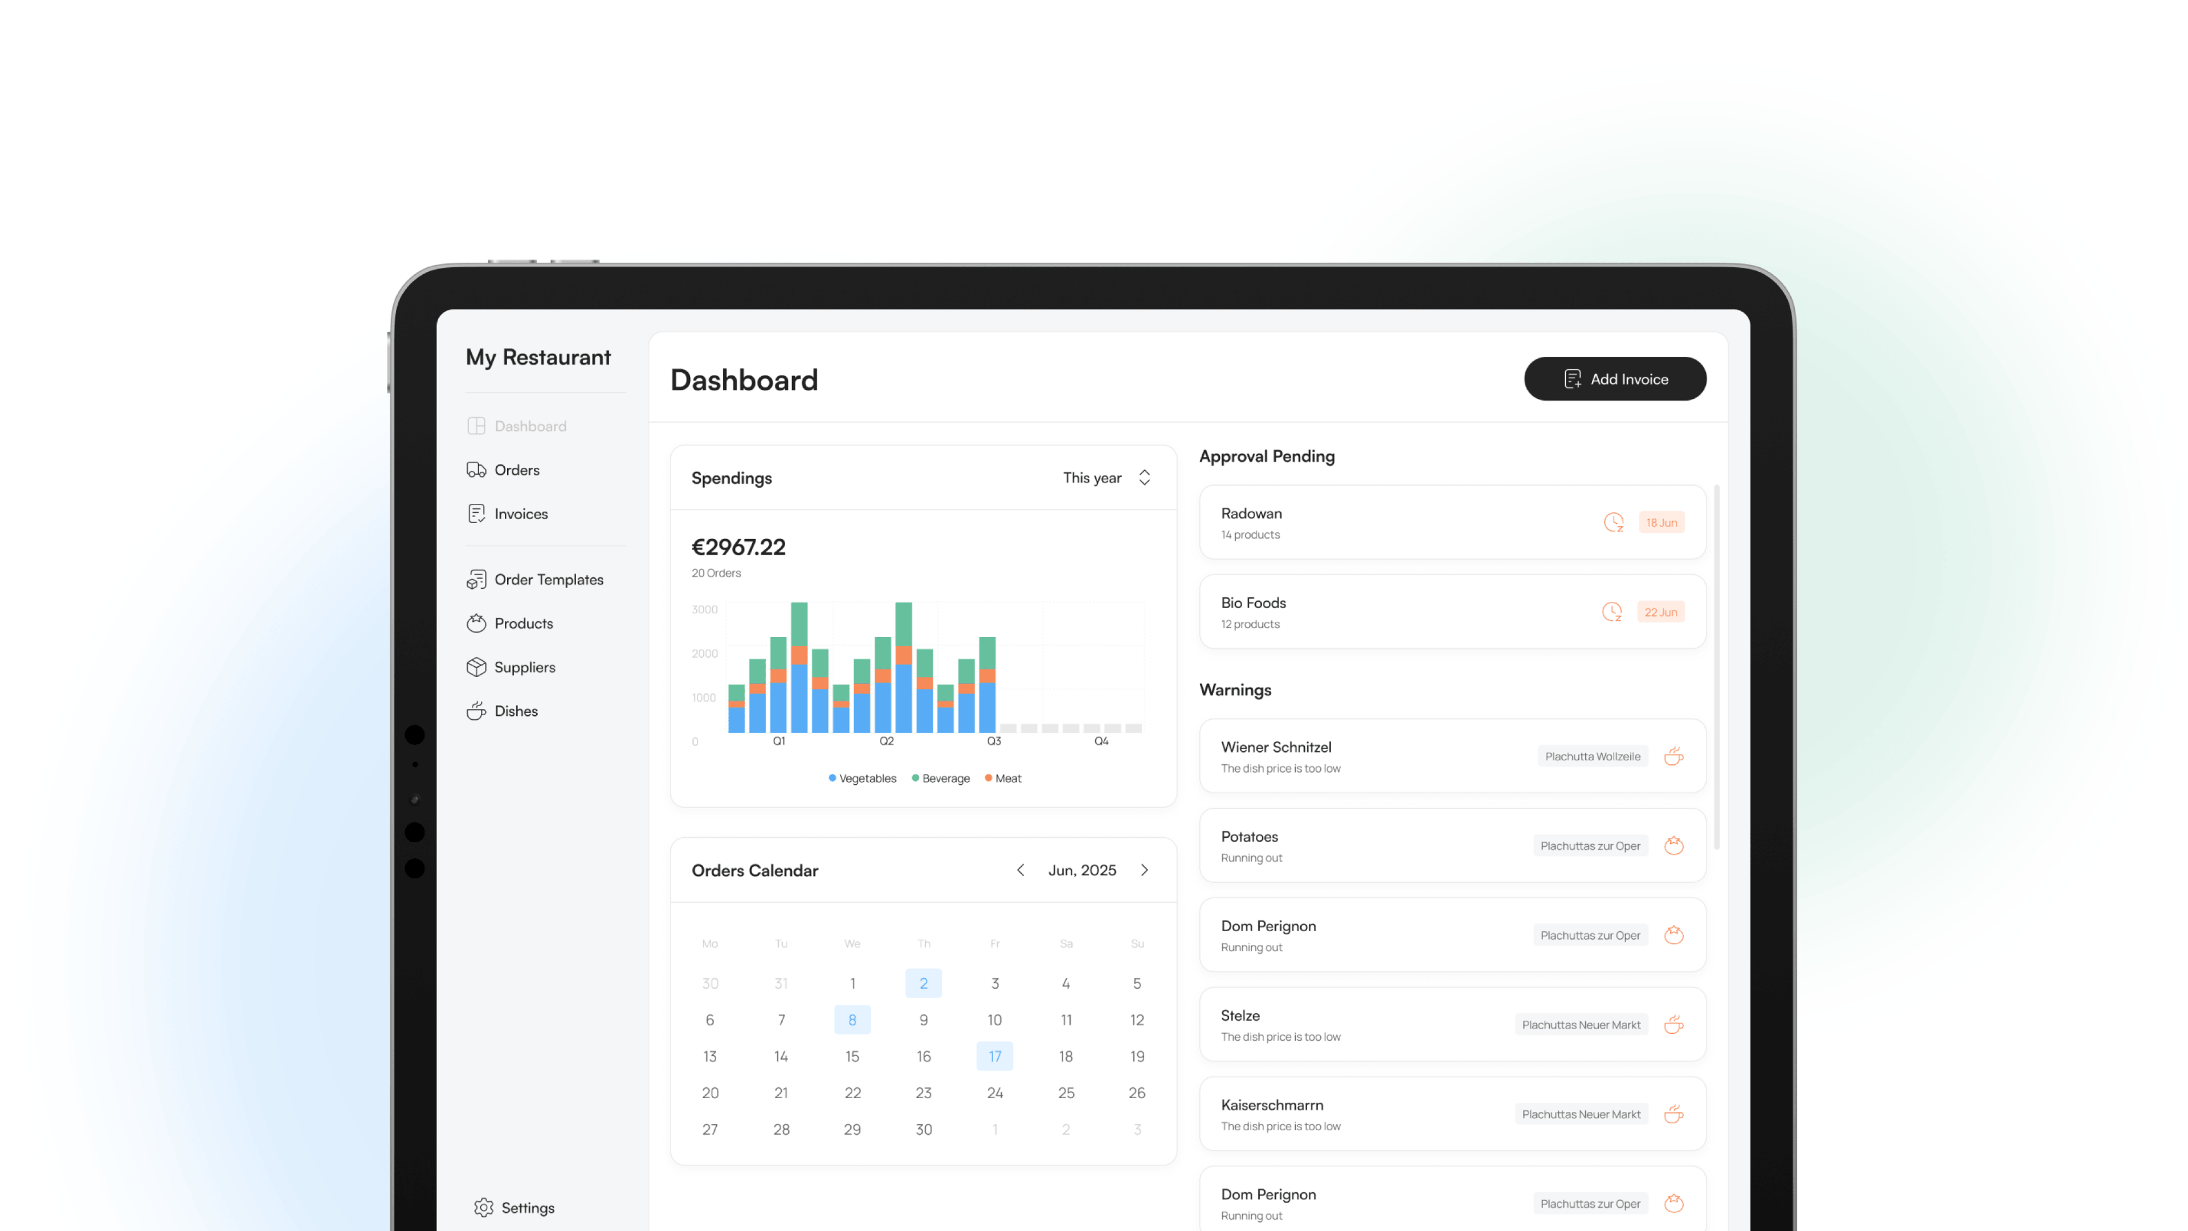
Task: Click the Order Templates icon
Action: (476, 580)
